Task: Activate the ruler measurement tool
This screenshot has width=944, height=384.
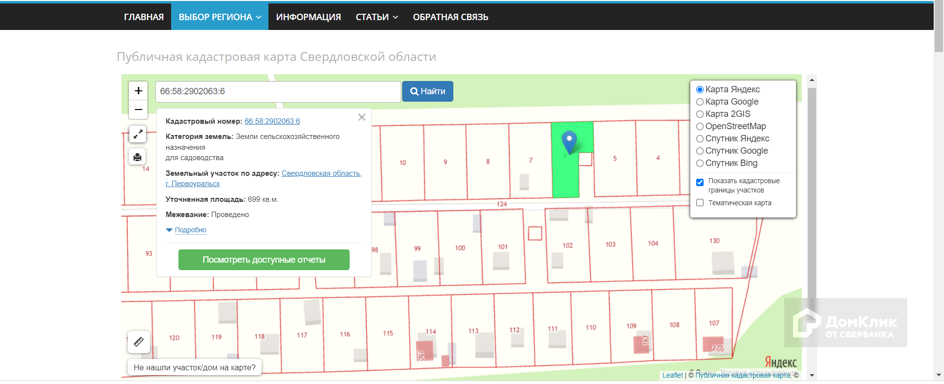Action: (x=139, y=341)
